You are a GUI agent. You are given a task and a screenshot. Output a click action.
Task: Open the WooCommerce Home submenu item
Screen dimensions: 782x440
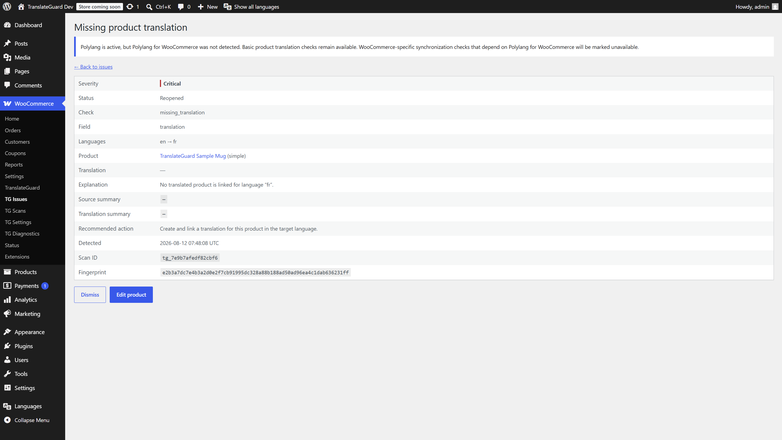click(x=12, y=119)
